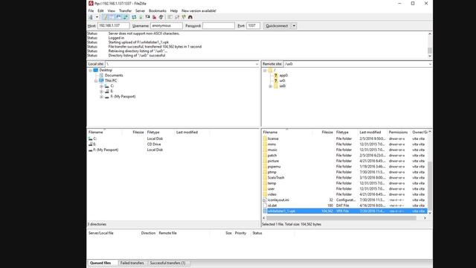Select the video remote folder
The image size is (476, 268).
coord(272,194)
